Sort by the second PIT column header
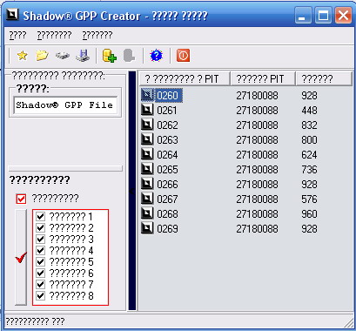The height and width of the screenshot is (331, 356). click(x=263, y=78)
